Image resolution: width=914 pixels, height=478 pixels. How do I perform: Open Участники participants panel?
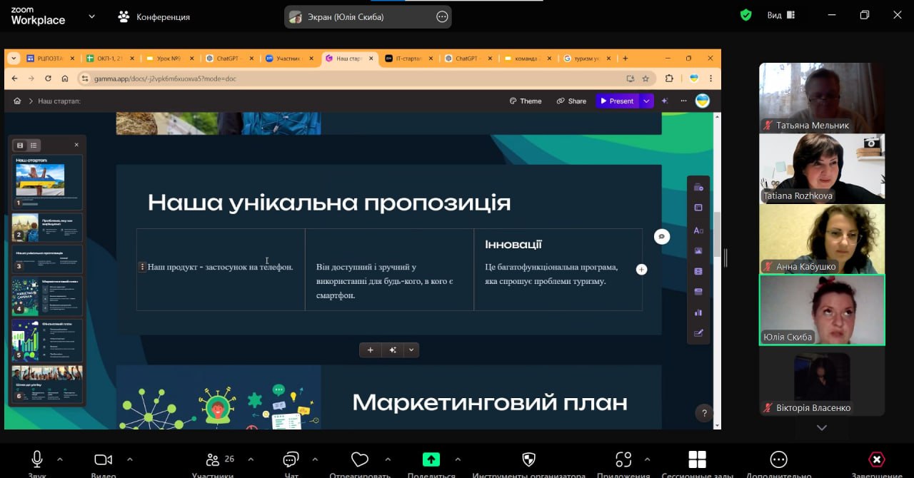click(x=212, y=464)
